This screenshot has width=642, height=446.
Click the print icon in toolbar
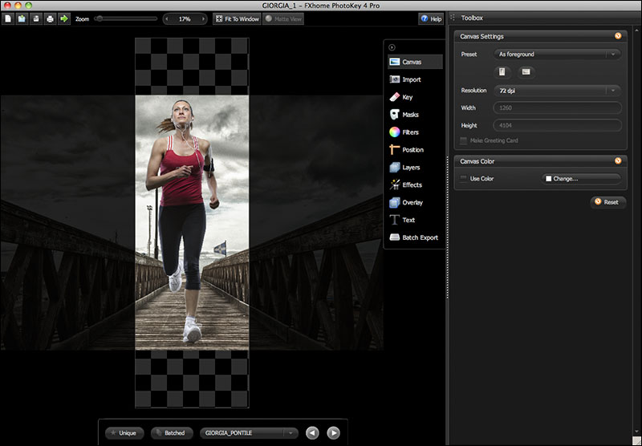coord(50,18)
